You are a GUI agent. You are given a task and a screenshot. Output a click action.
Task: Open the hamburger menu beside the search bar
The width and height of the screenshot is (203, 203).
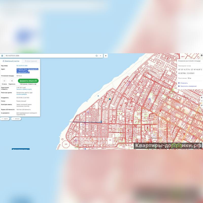point(2,56)
